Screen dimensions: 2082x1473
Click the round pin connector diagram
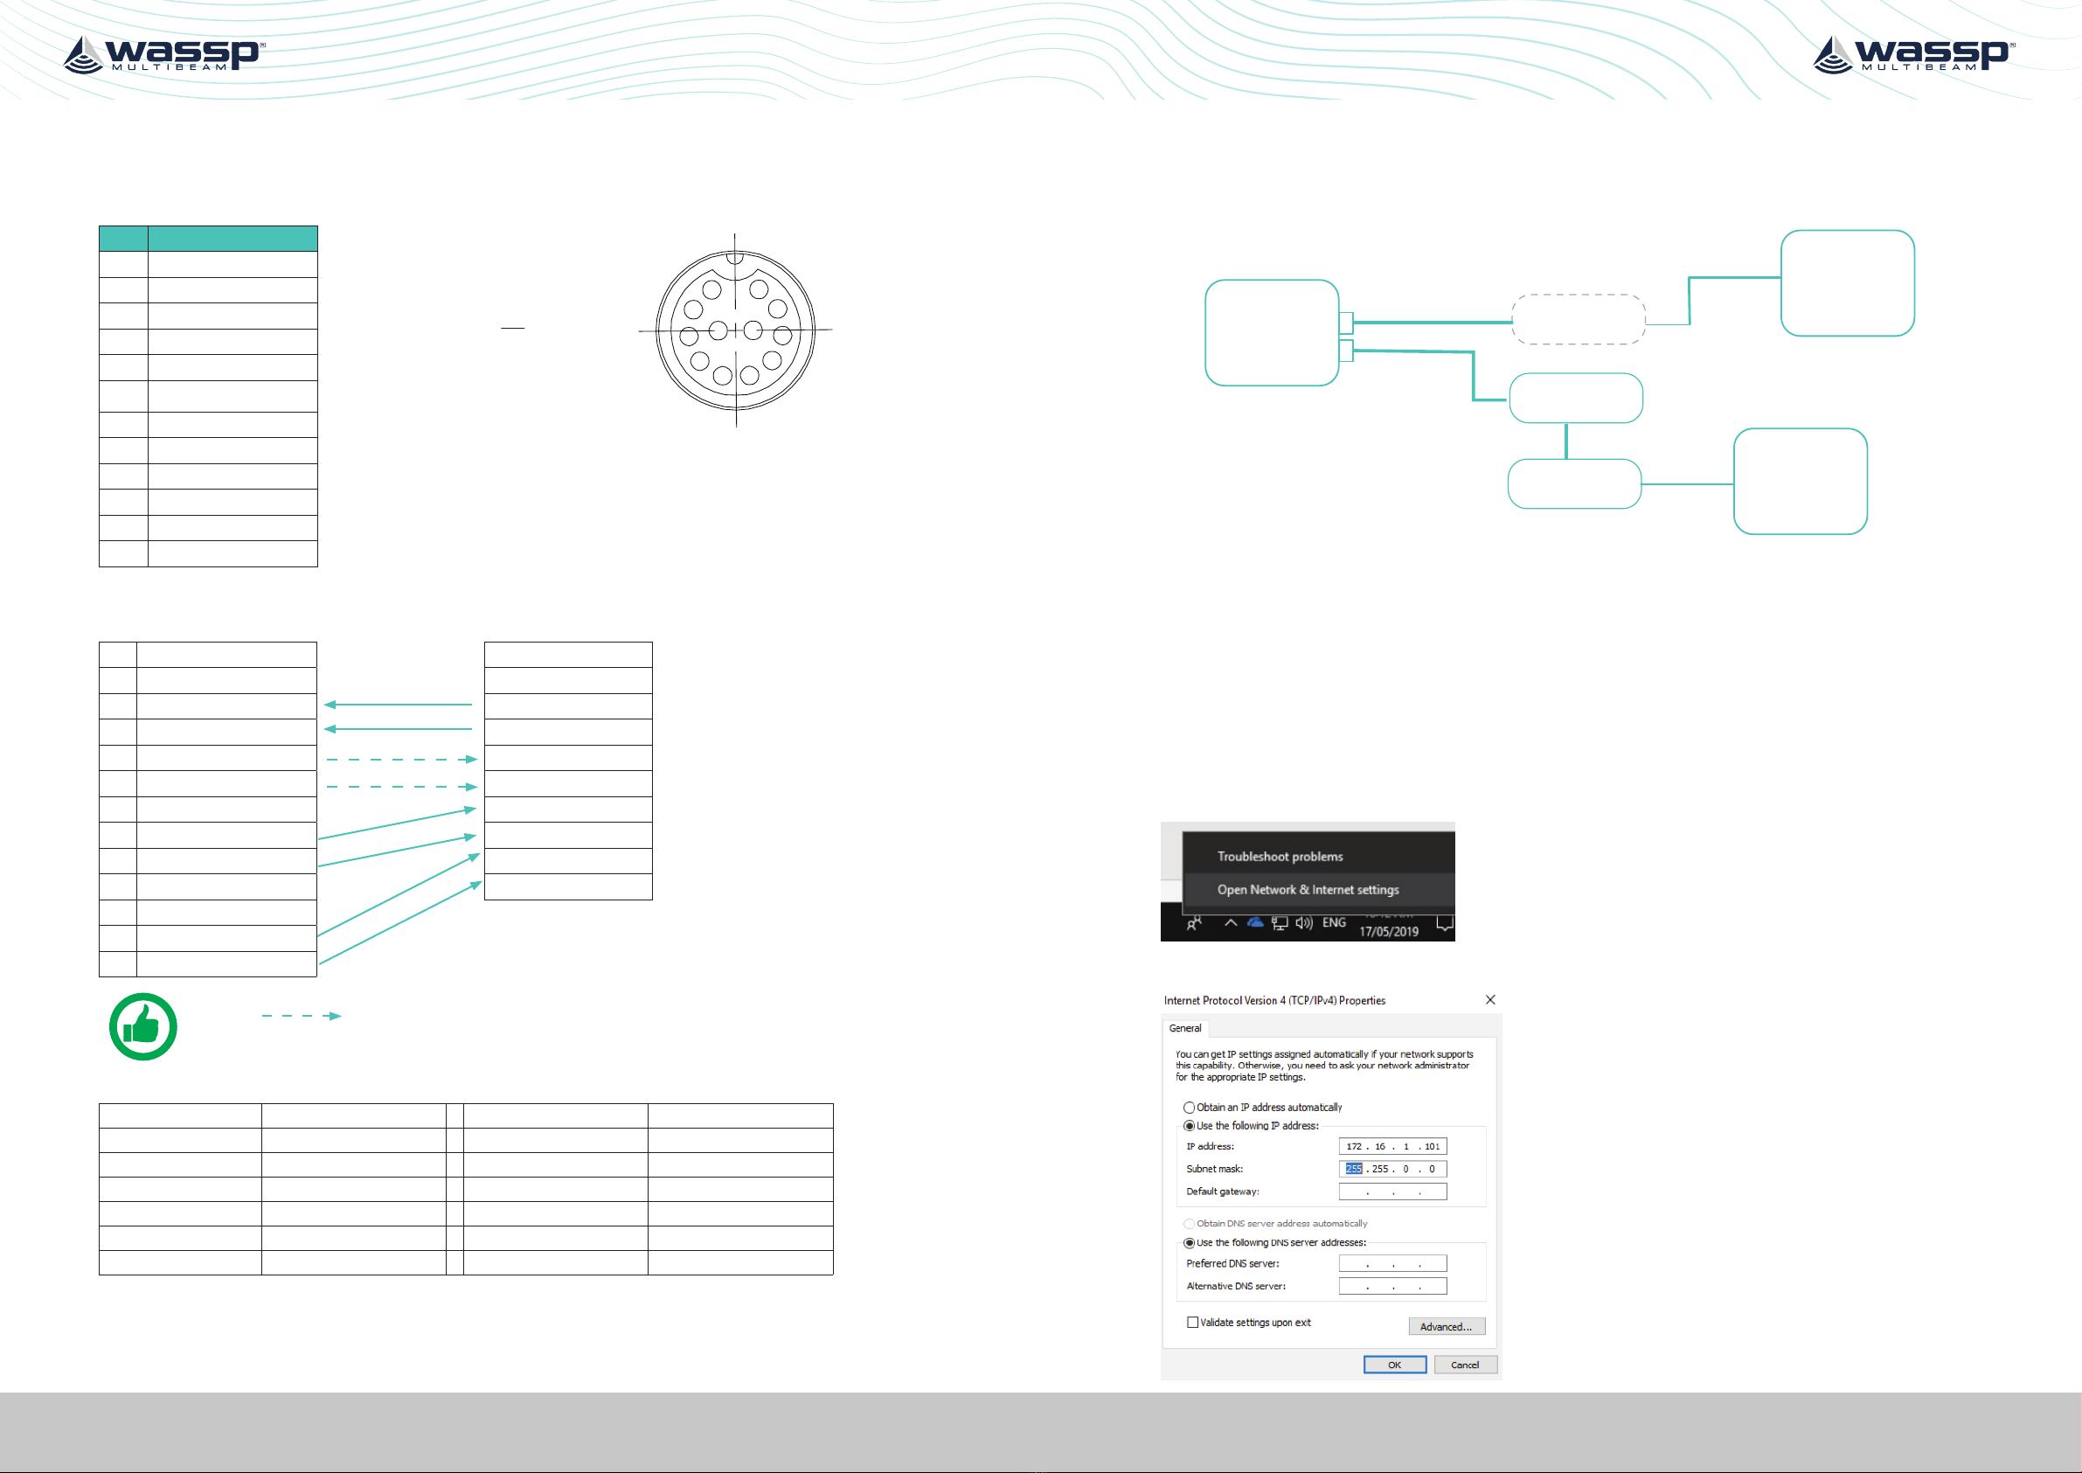pyautogui.click(x=735, y=330)
